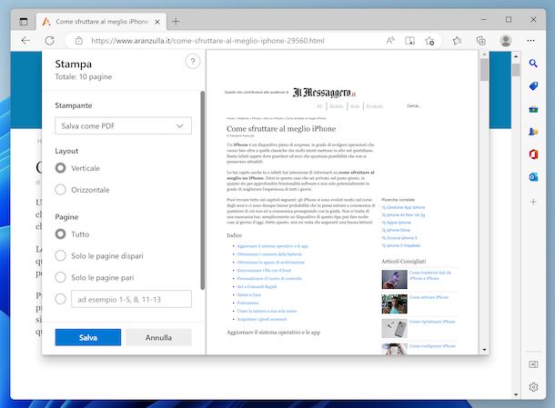This screenshot has width=555, height=408.
Task: Click the first Articoli Consigliati thumbnail
Action: (394, 279)
